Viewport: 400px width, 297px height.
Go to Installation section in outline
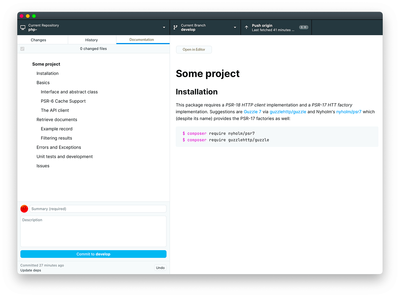(47, 73)
